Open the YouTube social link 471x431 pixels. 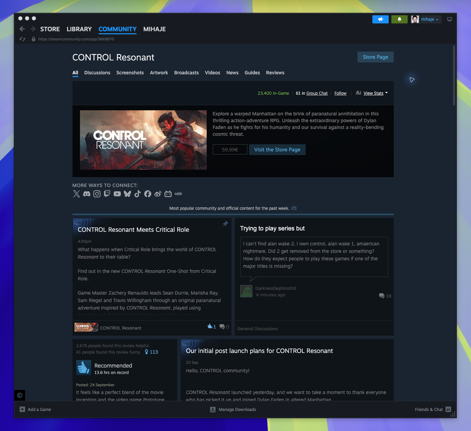point(117,194)
